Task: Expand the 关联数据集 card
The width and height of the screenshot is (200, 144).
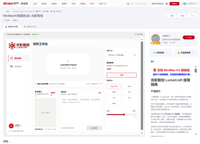Action: [x=186, y=53]
